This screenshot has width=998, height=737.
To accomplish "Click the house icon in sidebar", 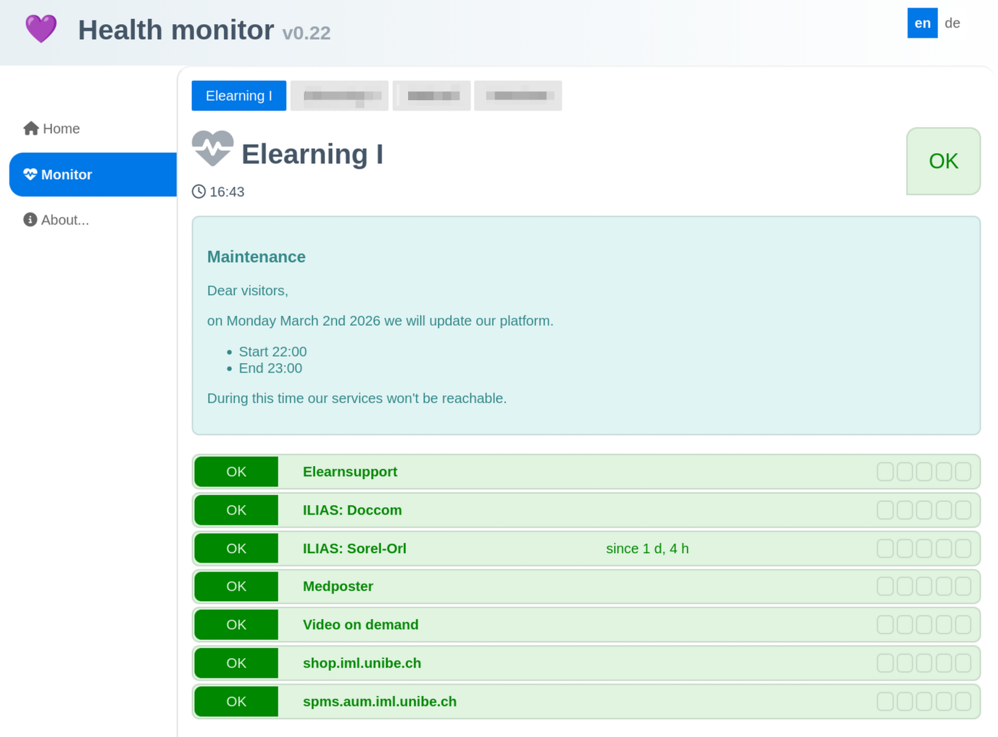I will click(x=31, y=128).
